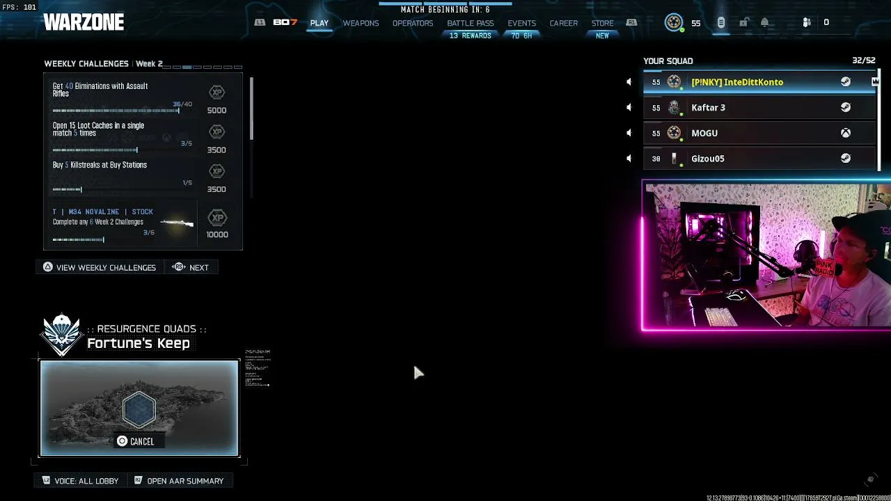Select the Events tab
The image size is (891, 501).
click(522, 23)
